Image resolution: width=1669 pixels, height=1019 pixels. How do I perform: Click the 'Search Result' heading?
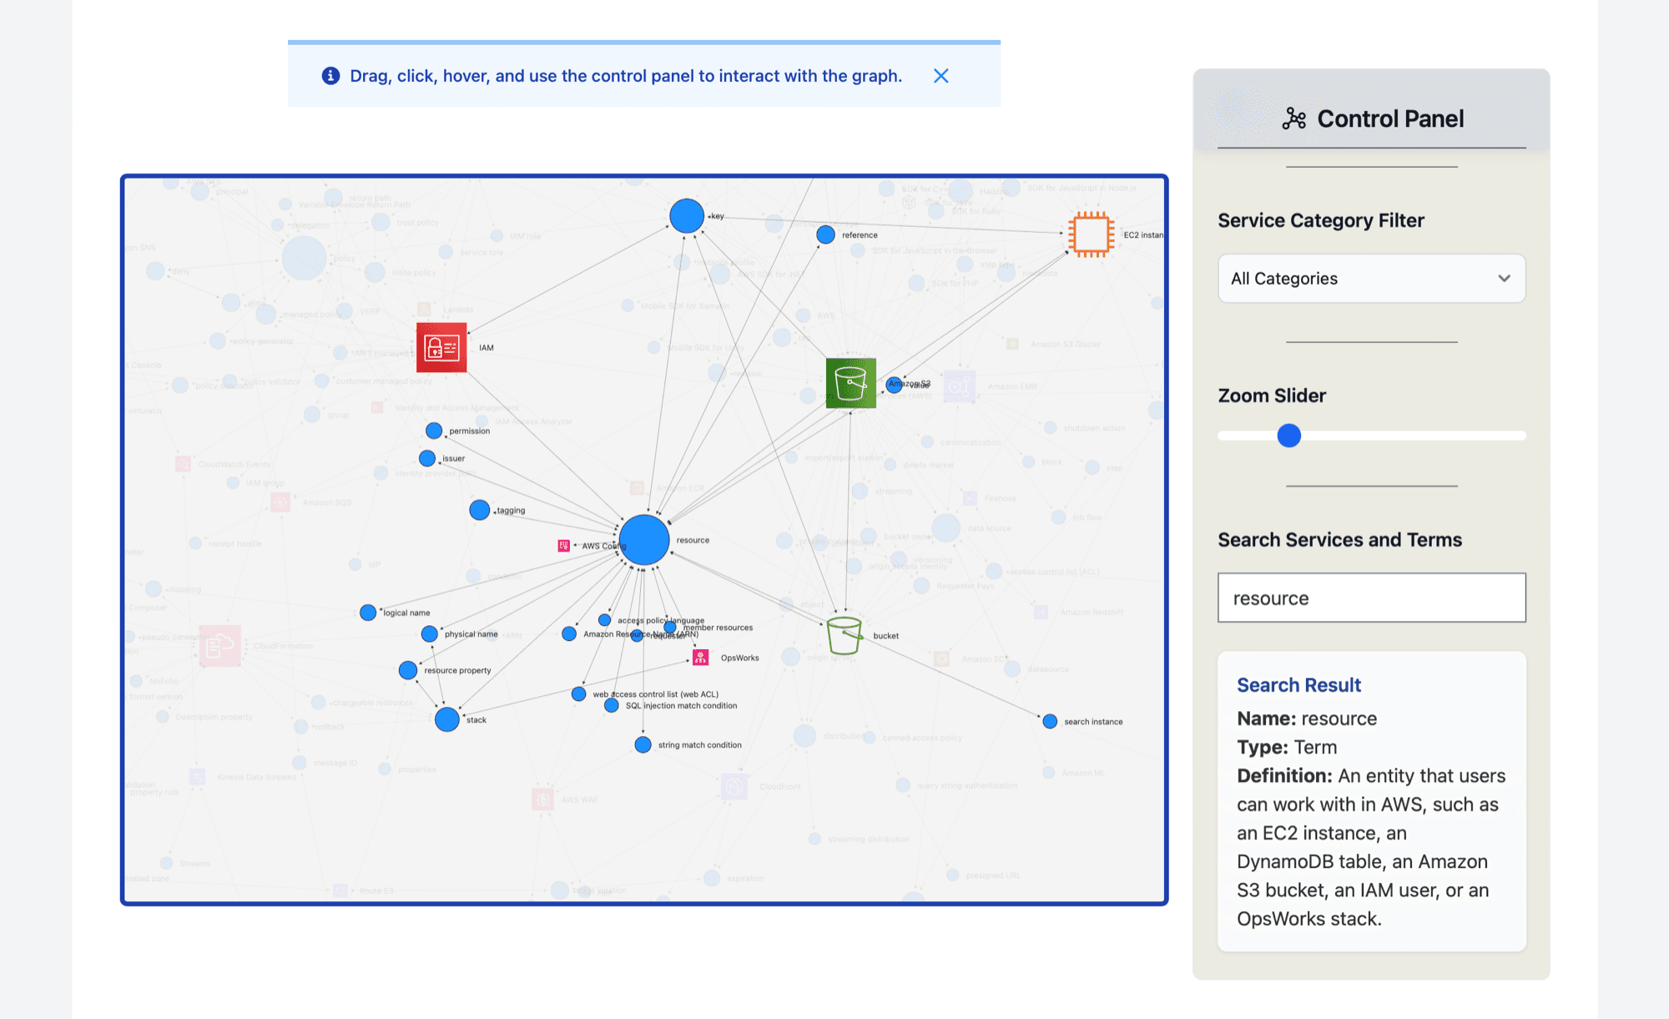[x=1298, y=685]
